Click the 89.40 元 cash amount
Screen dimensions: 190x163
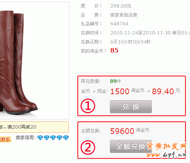tap(166, 91)
